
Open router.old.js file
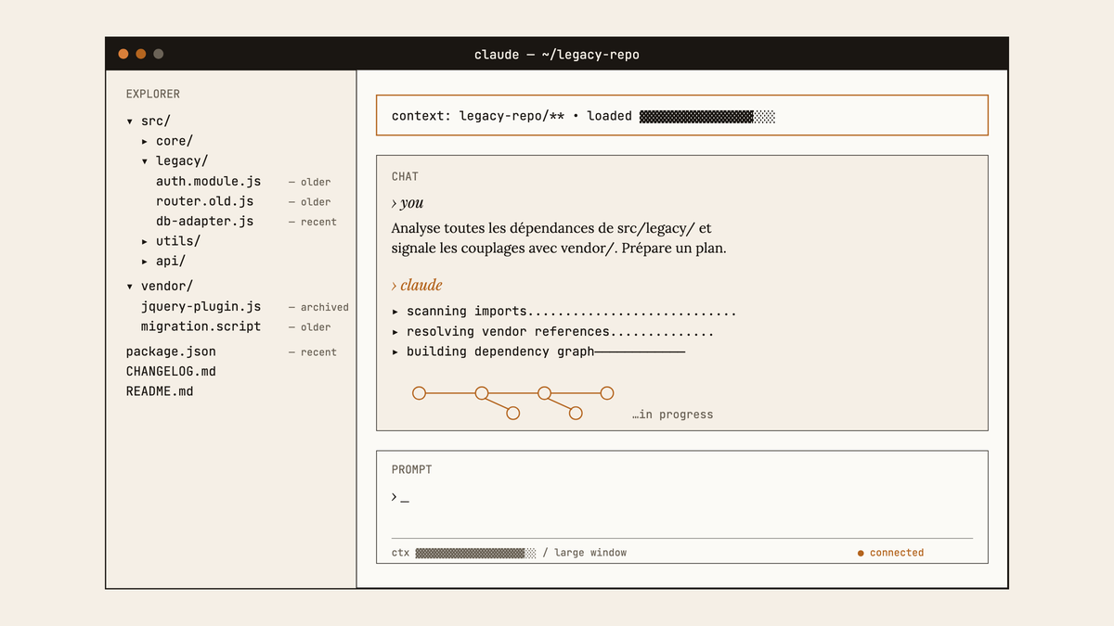[x=204, y=201]
